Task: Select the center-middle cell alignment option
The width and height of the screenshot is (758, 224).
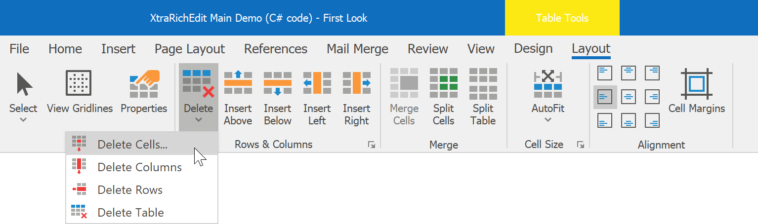Action: (629, 97)
